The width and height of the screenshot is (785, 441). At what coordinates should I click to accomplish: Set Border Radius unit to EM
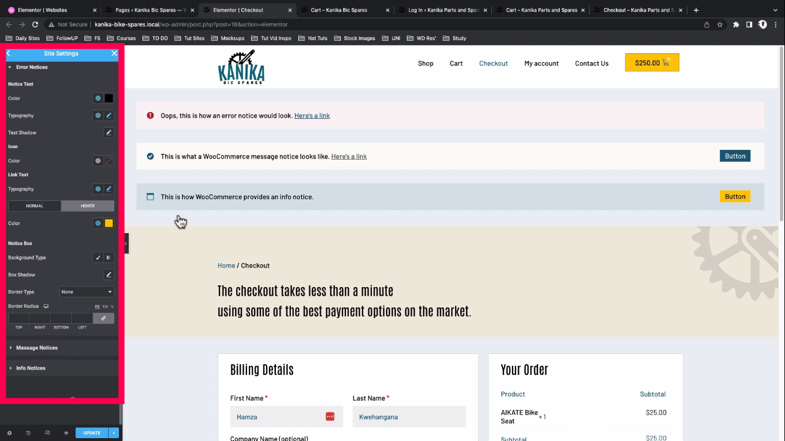click(x=105, y=307)
